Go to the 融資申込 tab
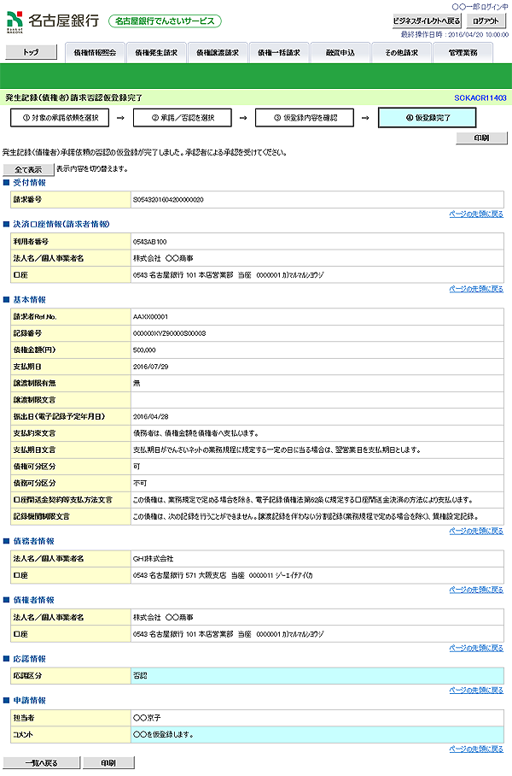Viewport: 512px width, 776px height. (340, 52)
